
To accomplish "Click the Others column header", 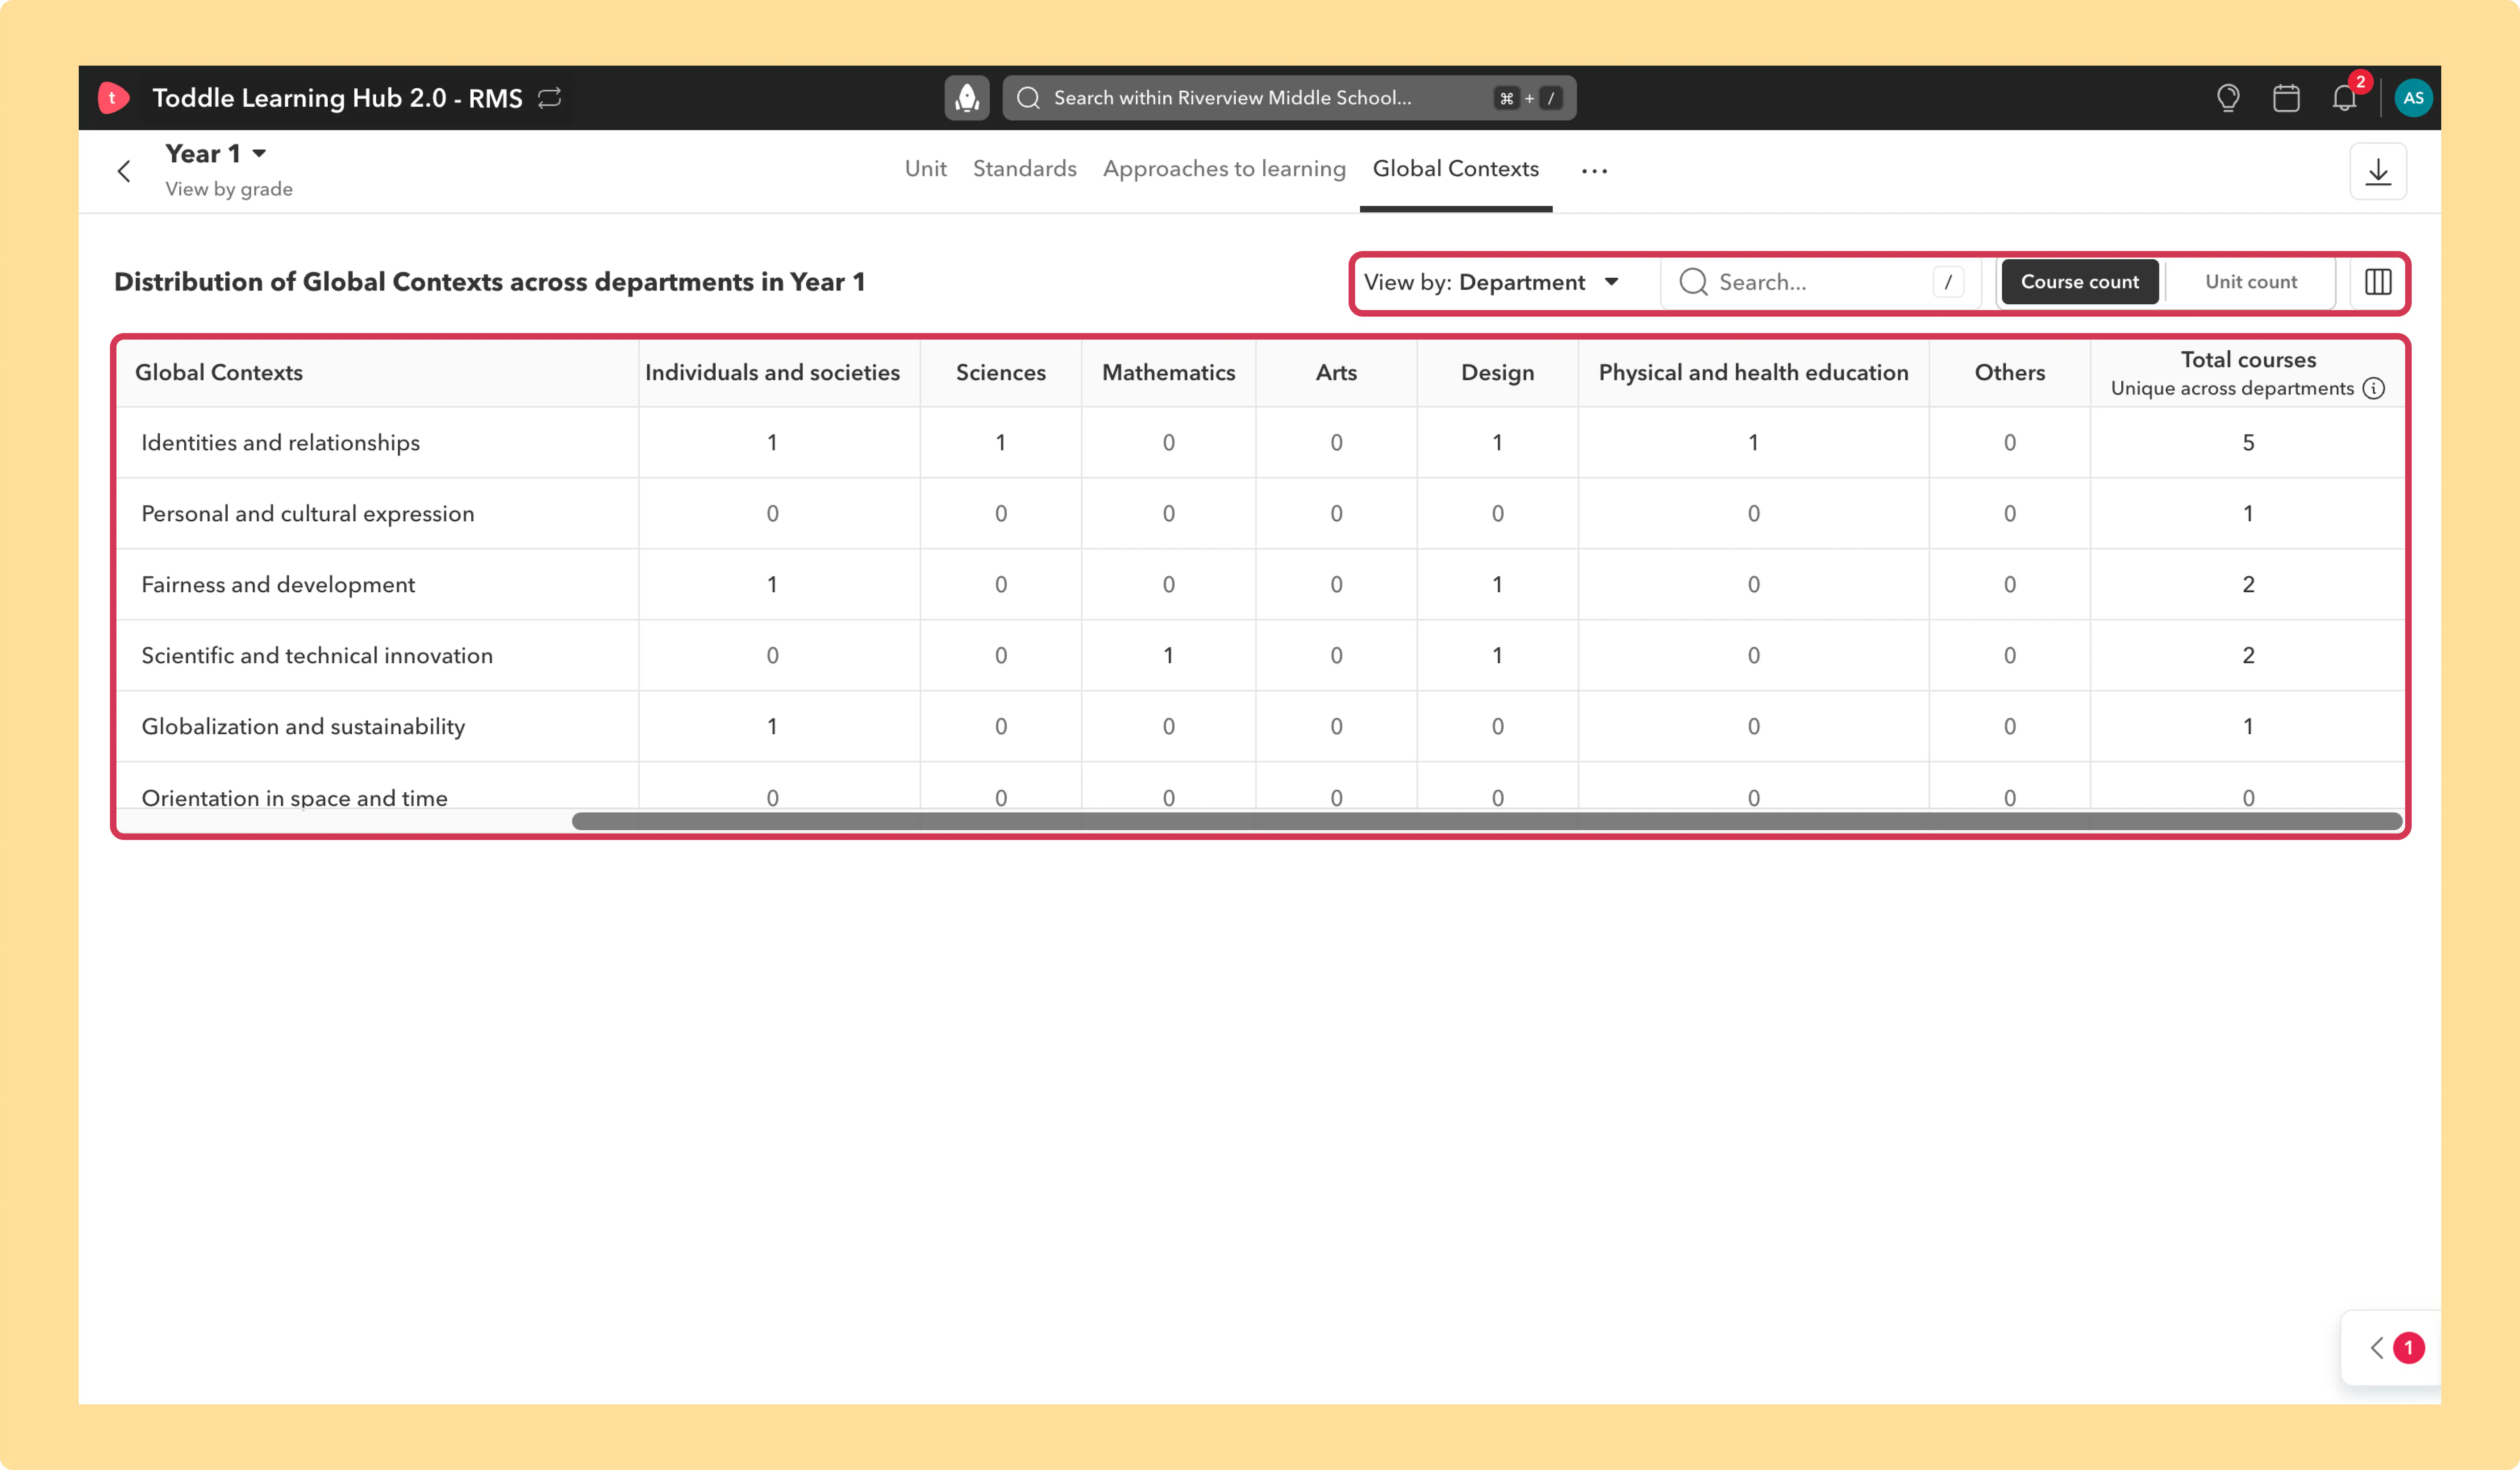I will click(x=2010, y=373).
